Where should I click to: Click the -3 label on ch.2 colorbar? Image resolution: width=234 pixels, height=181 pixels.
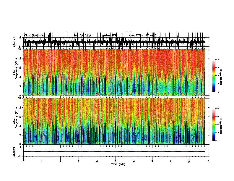218,109
